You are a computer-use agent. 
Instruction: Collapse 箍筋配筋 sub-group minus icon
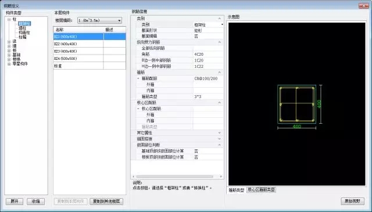pos(138,78)
